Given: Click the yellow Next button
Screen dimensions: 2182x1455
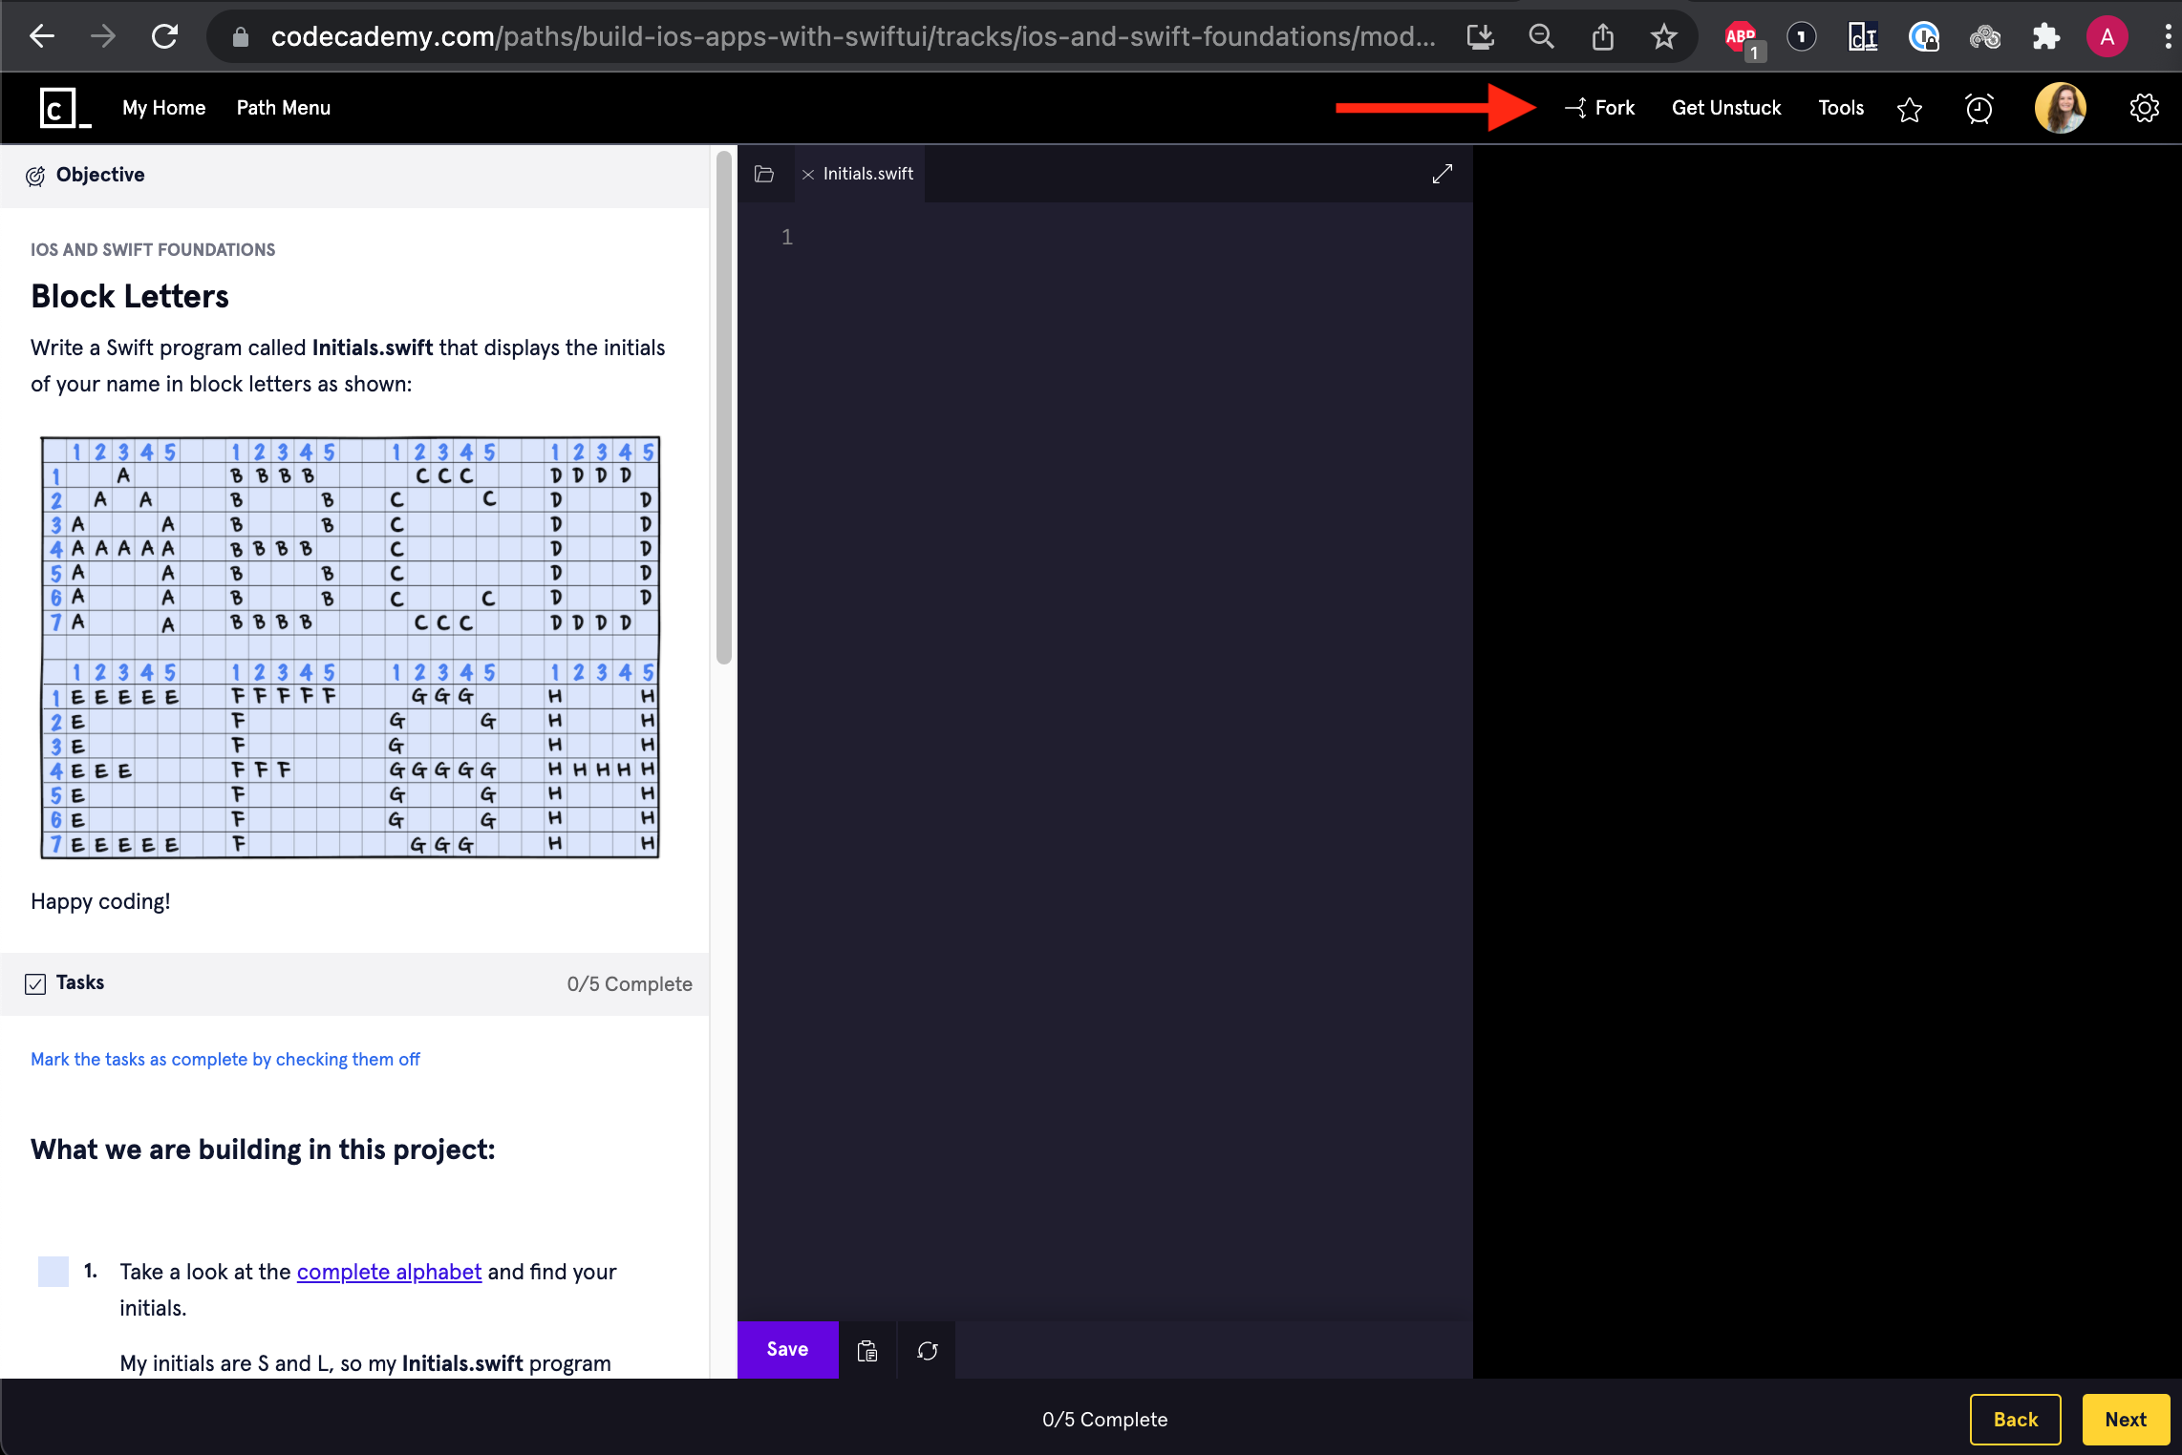Looking at the screenshot, I should coord(2125,1420).
